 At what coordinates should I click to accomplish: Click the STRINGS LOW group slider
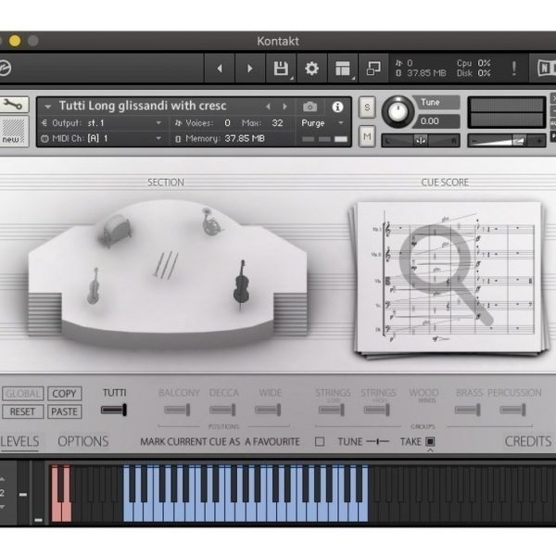click(332, 410)
